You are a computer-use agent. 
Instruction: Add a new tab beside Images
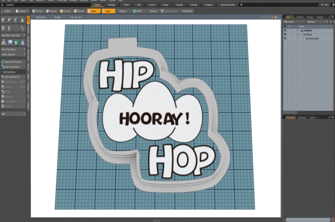tap(326, 17)
